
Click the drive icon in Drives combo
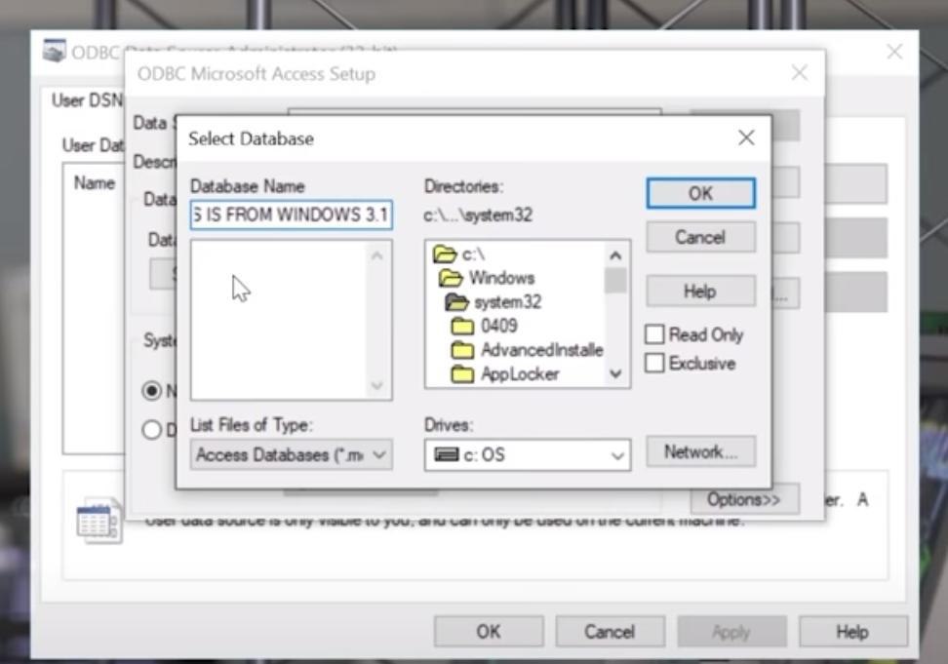[x=446, y=454]
